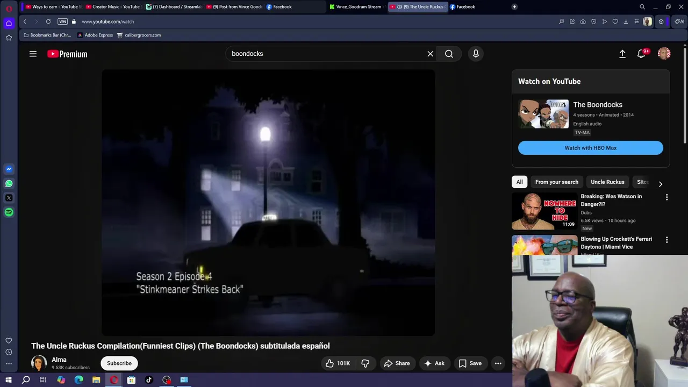Dislike the Uncle Ruckus video
The width and height of the screenshot is (688, 387).
tap(365, 363)
